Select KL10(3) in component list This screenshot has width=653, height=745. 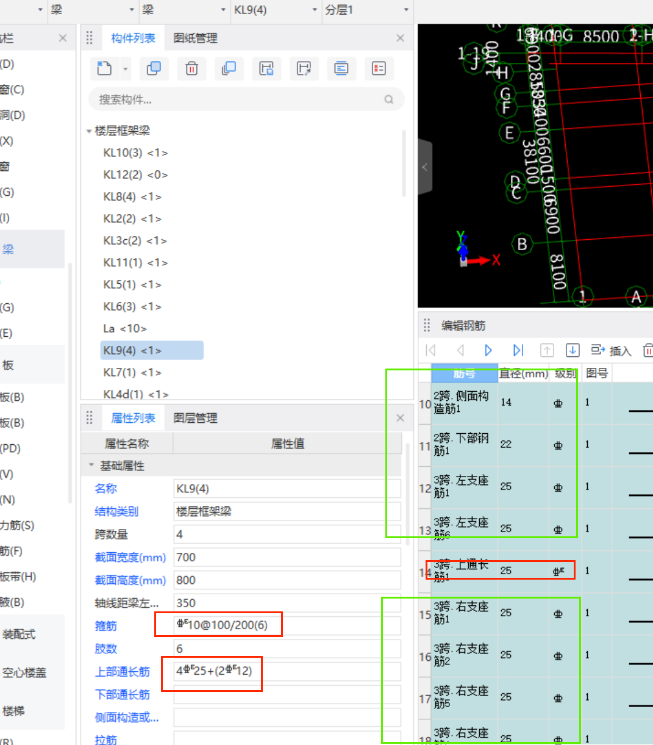135,153
